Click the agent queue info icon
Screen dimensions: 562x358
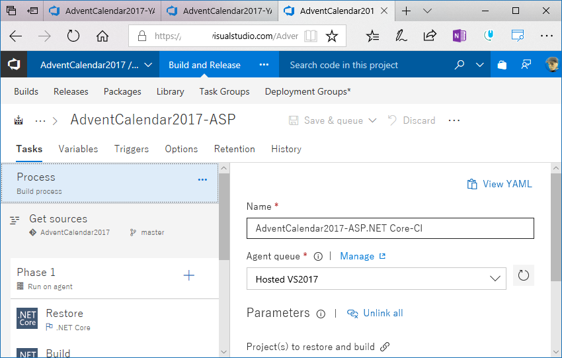(x=318, y=257)
